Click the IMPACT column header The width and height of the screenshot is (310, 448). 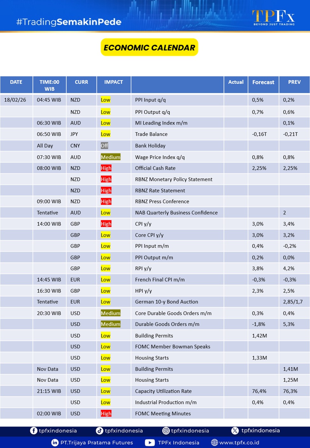pyautogui.click(x=114, y=82)
